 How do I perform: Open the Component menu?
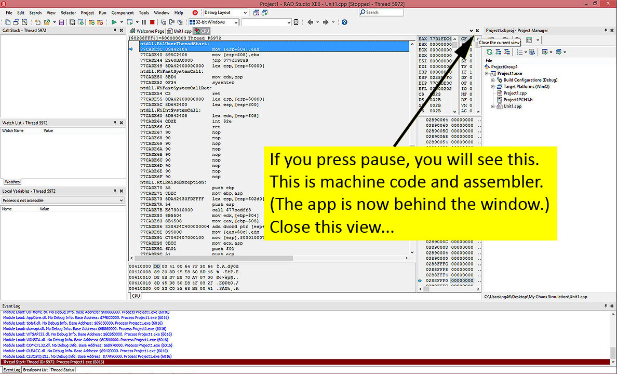[123, 12]
